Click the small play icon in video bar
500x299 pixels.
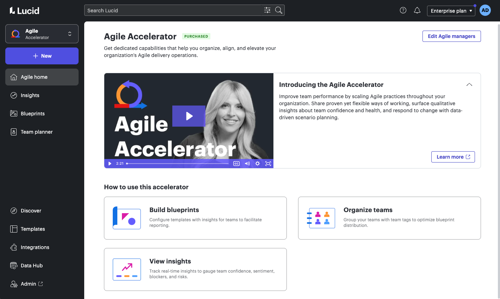point(110,164)
